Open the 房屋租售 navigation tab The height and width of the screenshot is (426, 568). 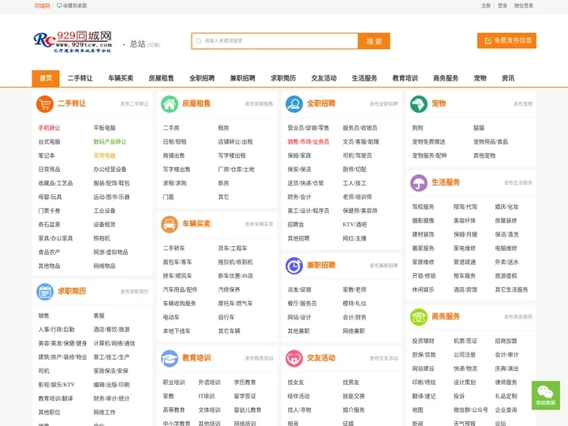(x=161, y=78)
